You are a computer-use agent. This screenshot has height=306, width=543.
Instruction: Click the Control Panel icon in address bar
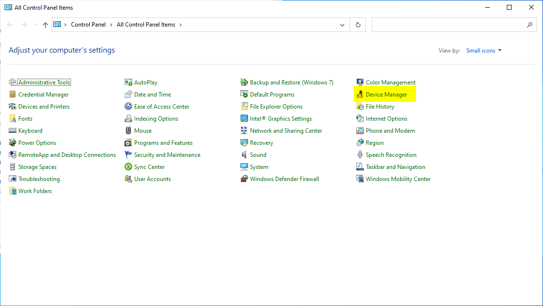[x=57, y=25]
